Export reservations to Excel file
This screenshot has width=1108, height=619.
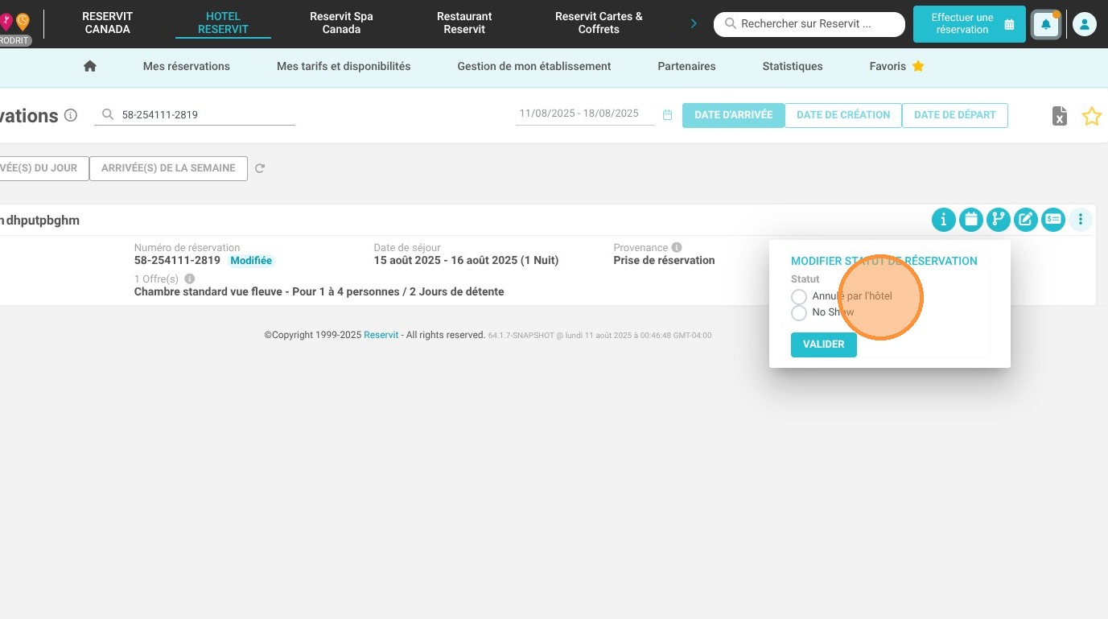pyautogui.click(x=1060, y=116)
